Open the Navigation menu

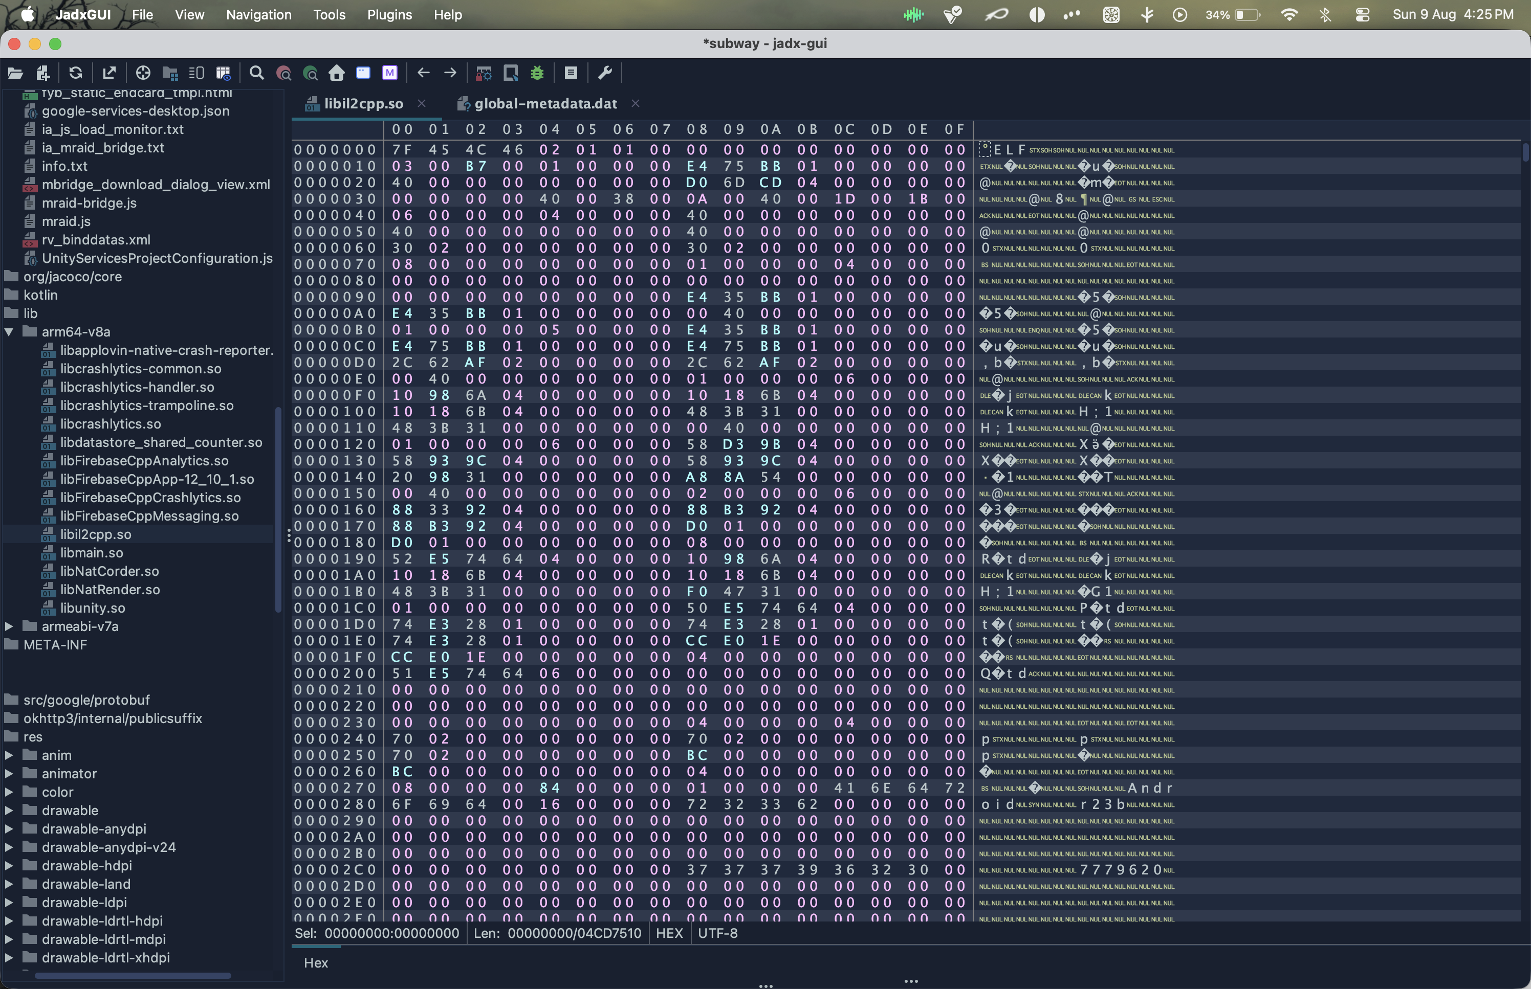click(x=259, y=14)
